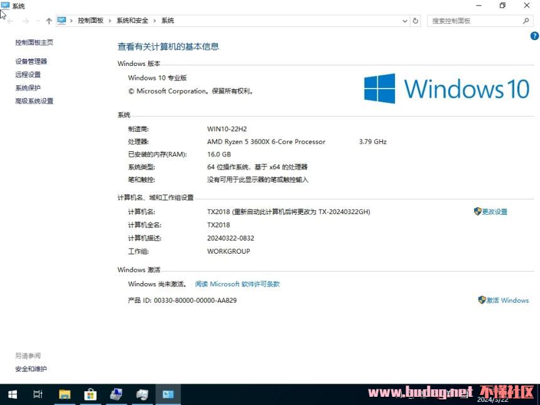Select the 系统 breadcrumb
This screenshot has width=540, height=405.
(168, 21)
